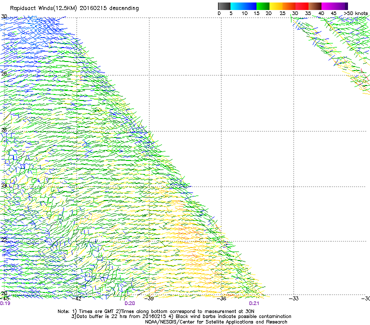Click the legend tick label '40'
This screenshot has width=370, height=325.
tap(321, 13)
